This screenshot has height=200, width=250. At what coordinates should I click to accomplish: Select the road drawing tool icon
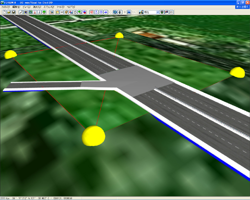21,12
